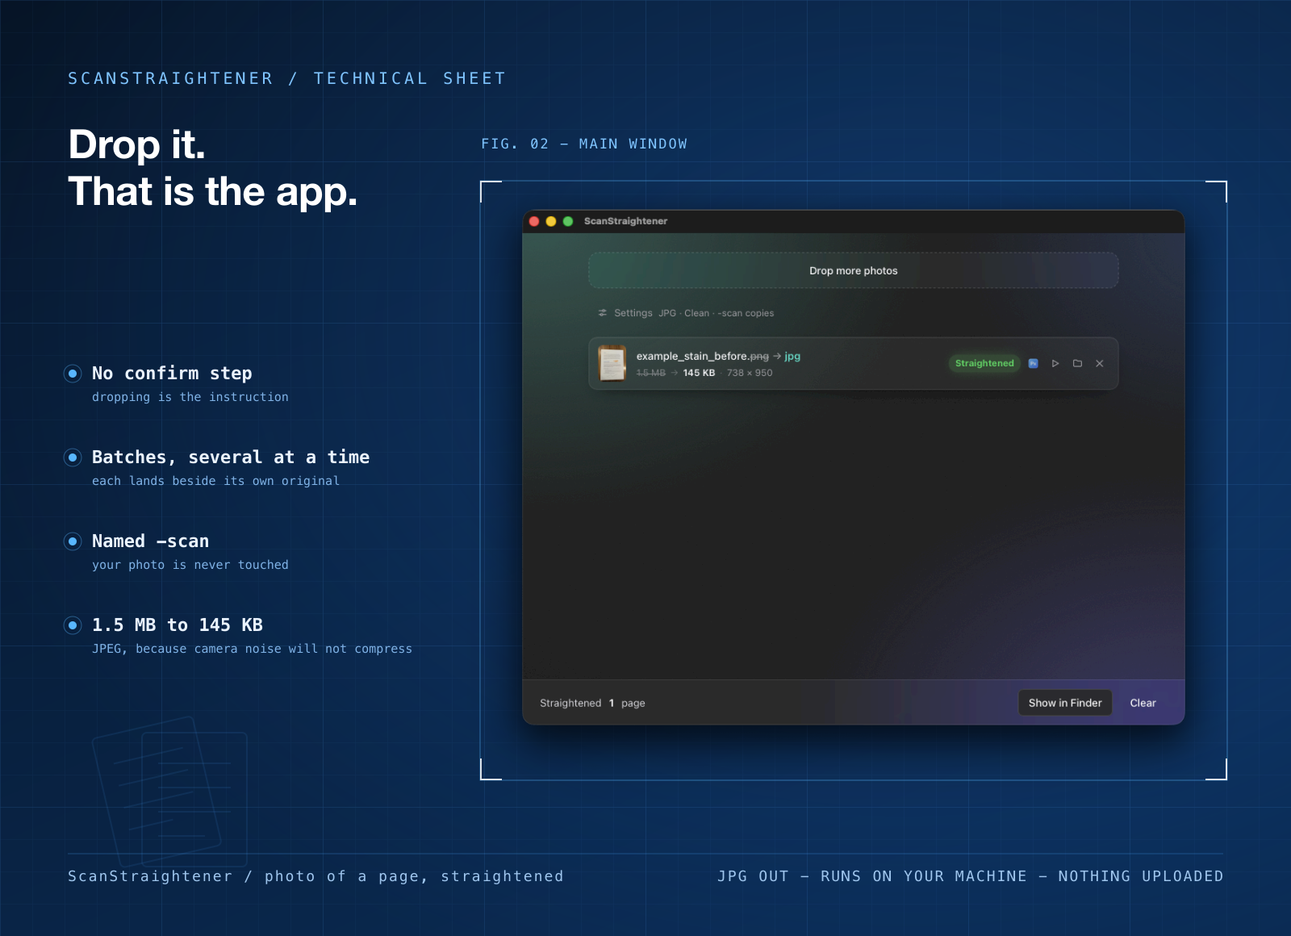Image resolution: width=1291 pixels, height=936 pixels.
Task: Click the 'Batches, several at a time' heading
Action: 231,457
